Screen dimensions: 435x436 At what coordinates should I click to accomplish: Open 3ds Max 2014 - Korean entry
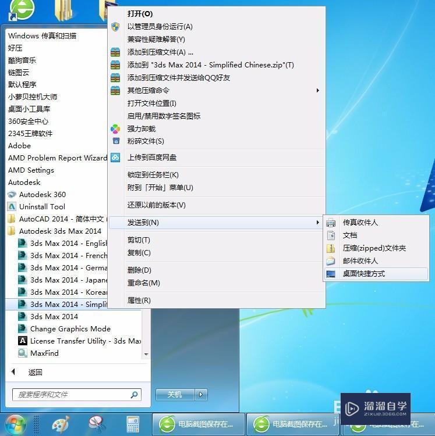[62, 292]
